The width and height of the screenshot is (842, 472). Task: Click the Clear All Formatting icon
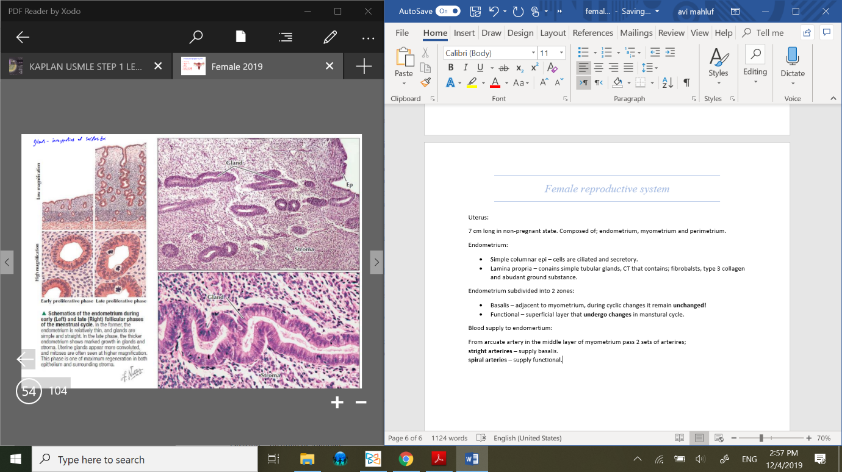[552, 68]
